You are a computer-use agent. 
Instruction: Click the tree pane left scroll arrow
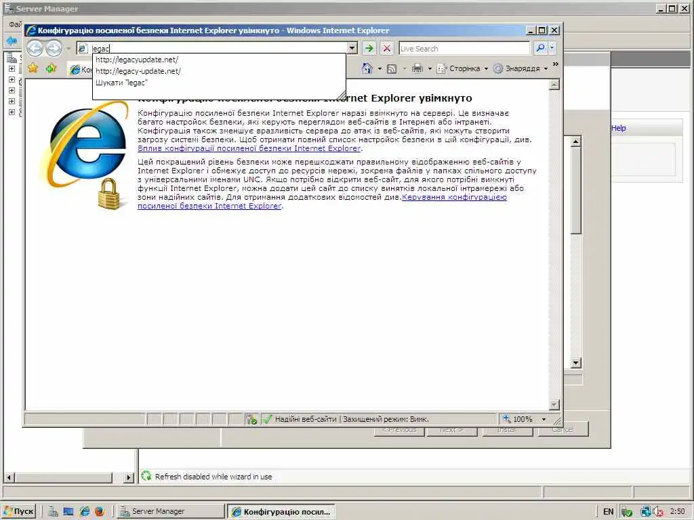click(9, 477)
